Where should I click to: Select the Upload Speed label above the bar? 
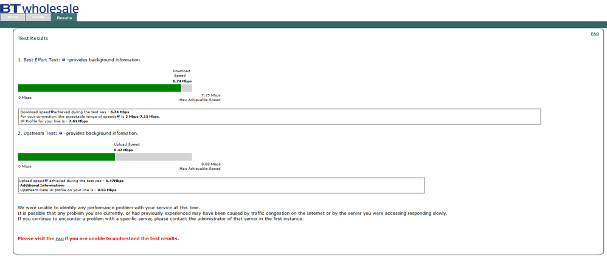pos(127,144)
